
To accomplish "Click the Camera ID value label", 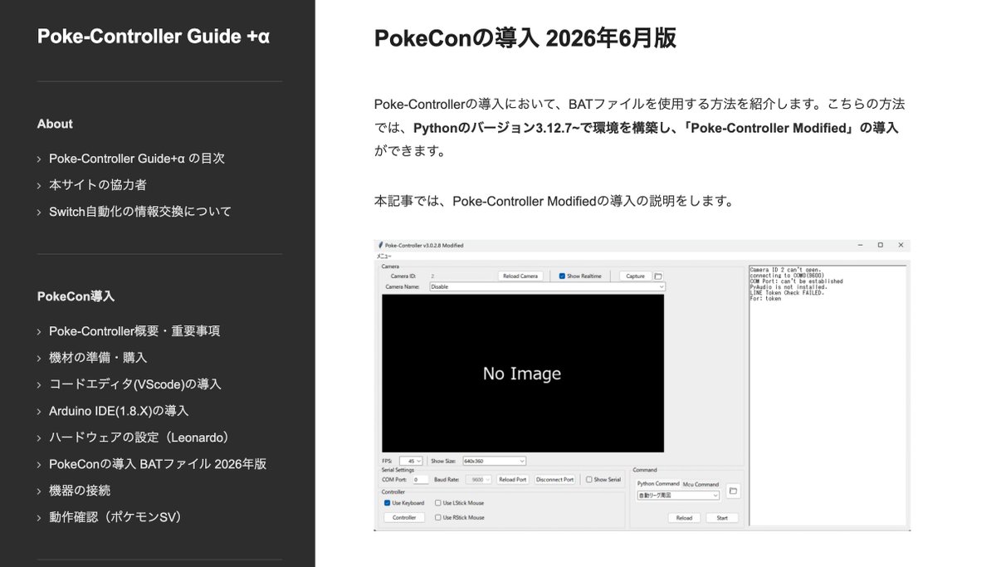I will pyautogui.click(x=432, y=276).
